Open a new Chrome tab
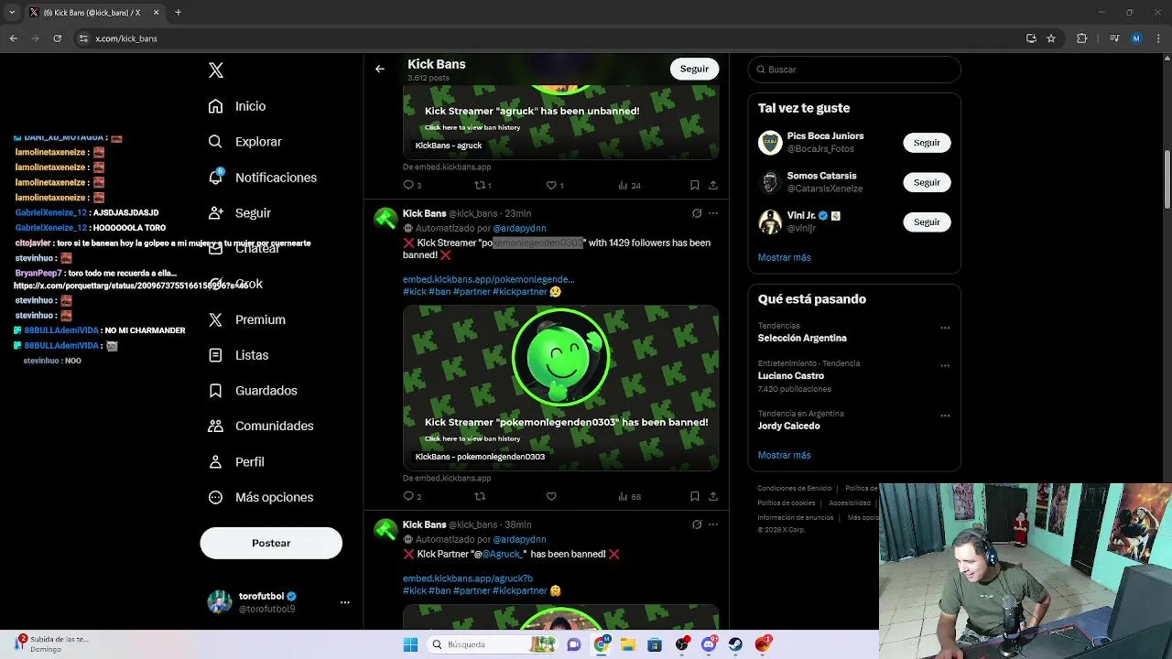The image size is (1172, 659). (178, 13)
